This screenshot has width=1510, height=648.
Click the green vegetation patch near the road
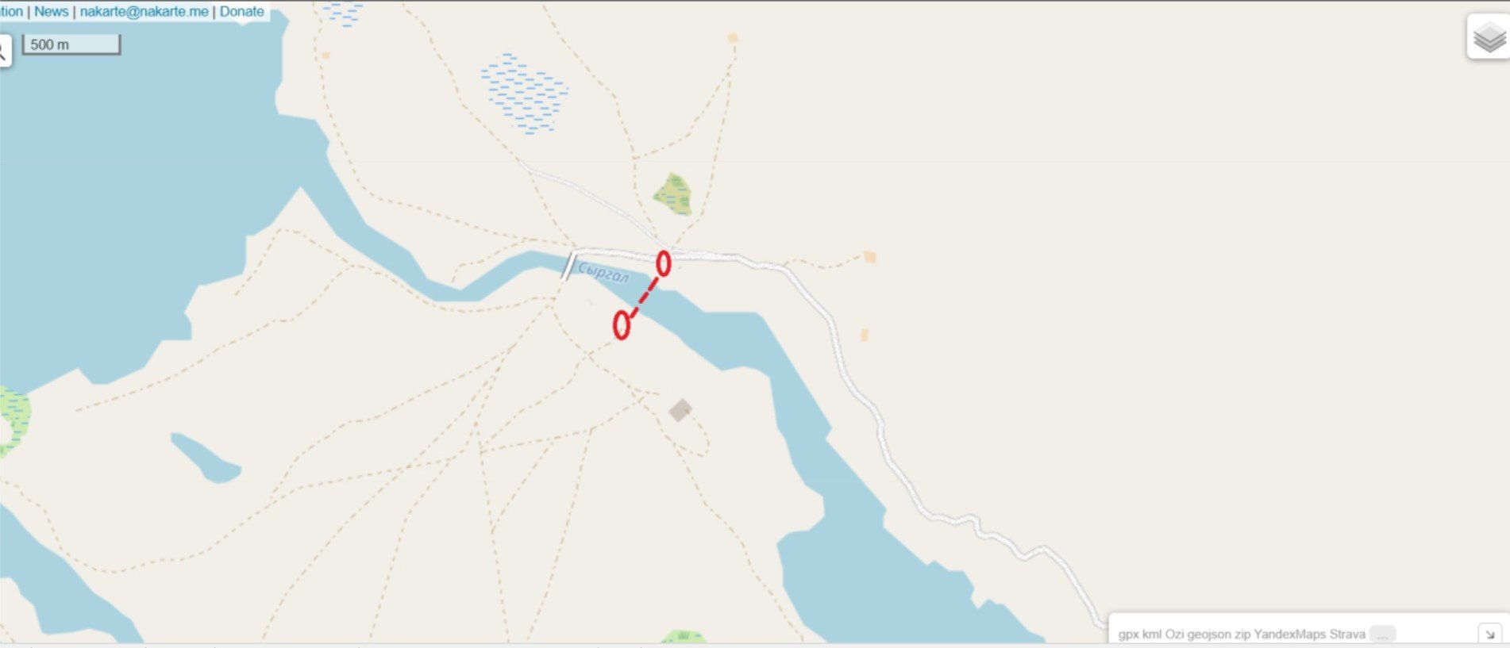click(673, 194)
